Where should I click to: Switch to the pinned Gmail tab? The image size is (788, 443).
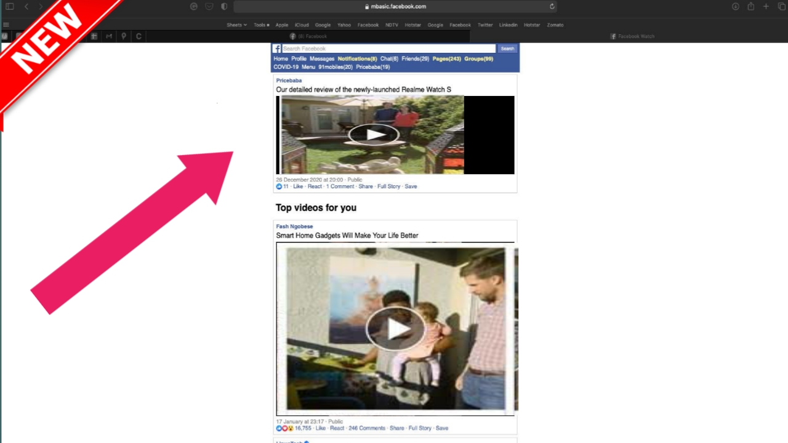click(109, 36)
